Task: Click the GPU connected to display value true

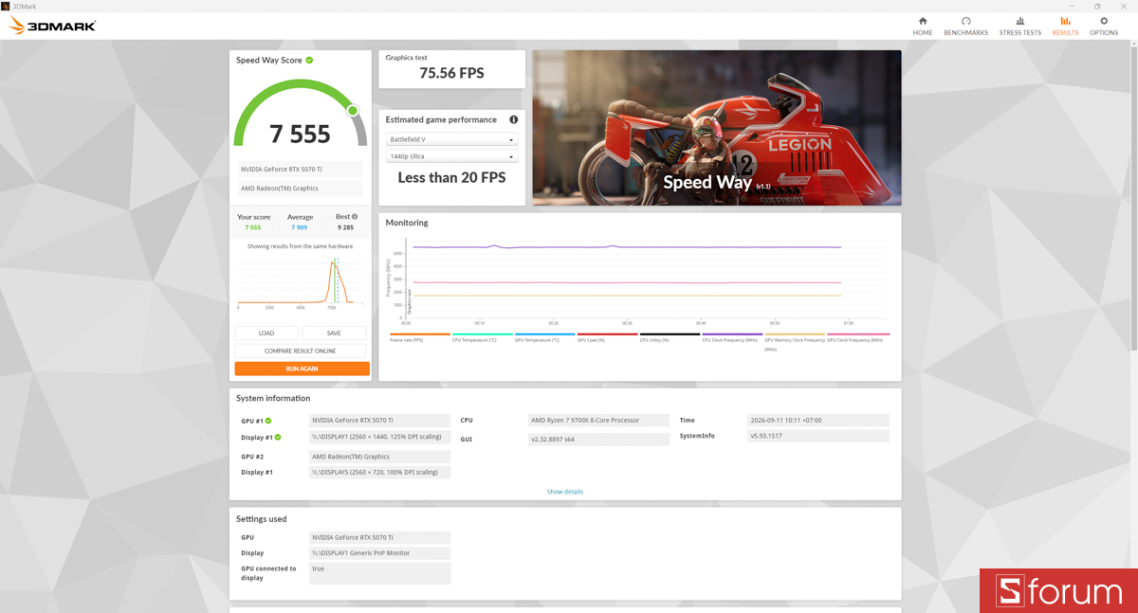Action: [x=379, y=573]
